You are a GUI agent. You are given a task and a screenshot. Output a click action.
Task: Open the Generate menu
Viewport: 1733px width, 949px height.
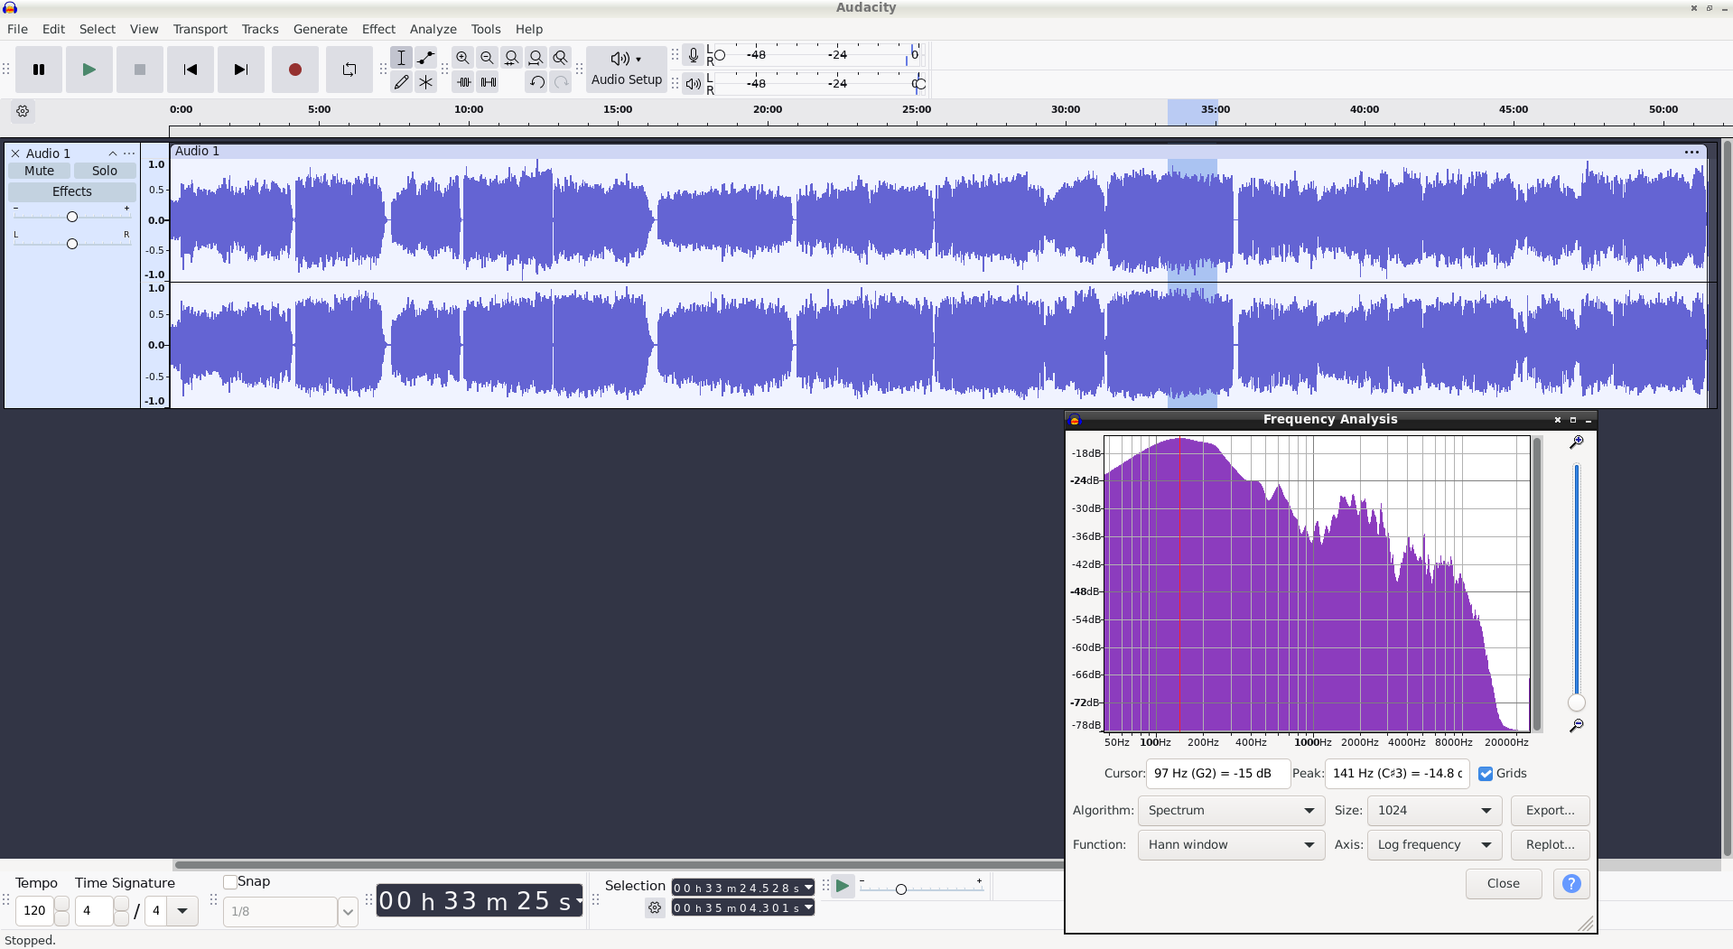(320, 29)
